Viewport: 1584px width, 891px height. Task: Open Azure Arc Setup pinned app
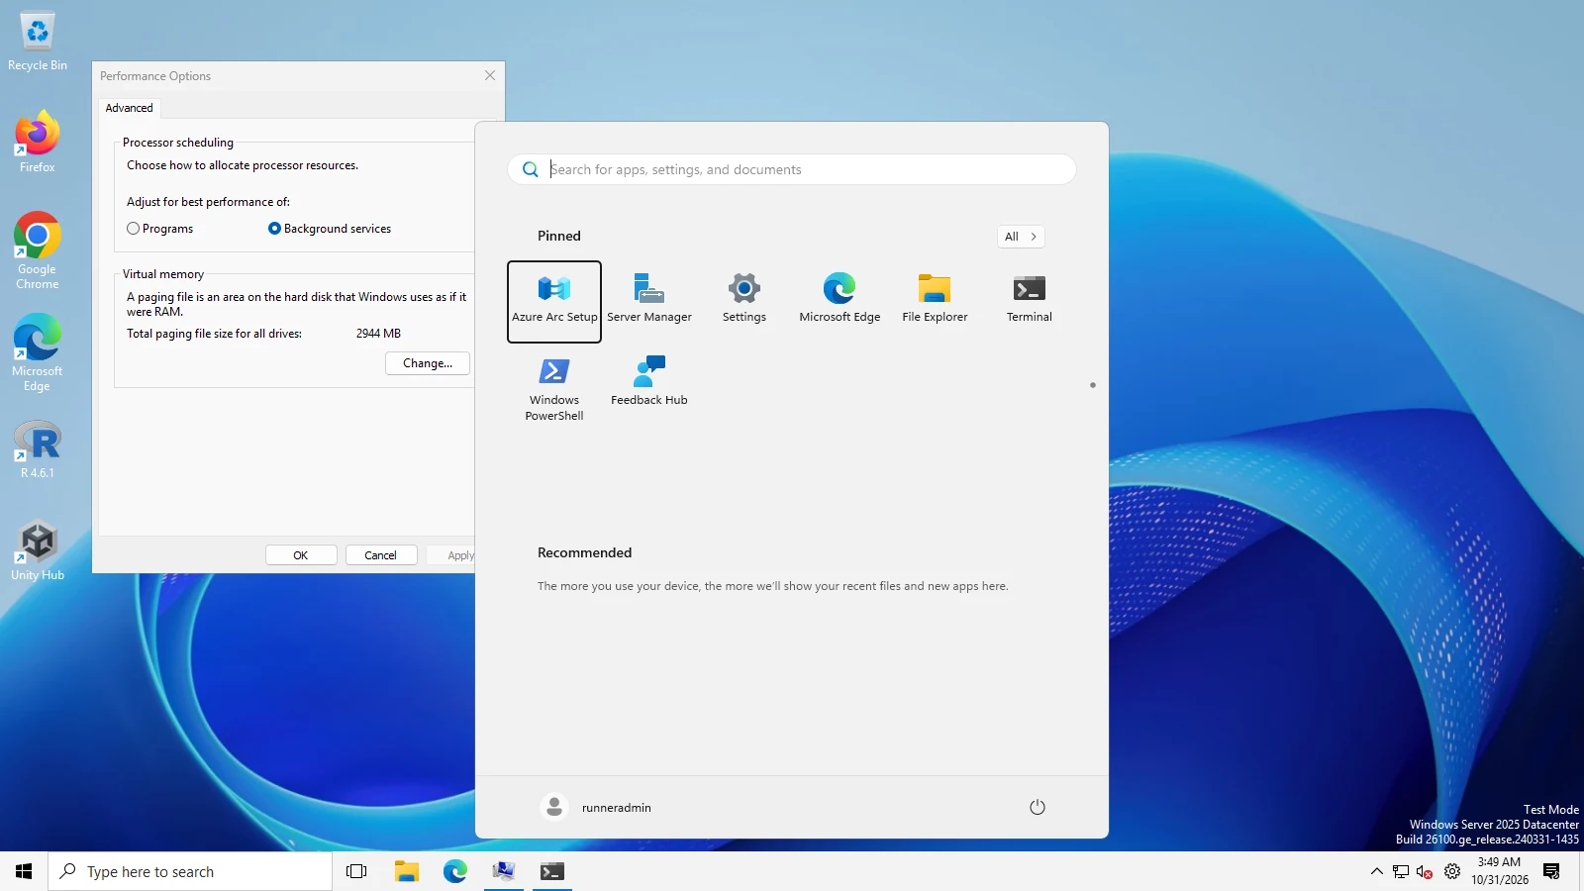554,301
